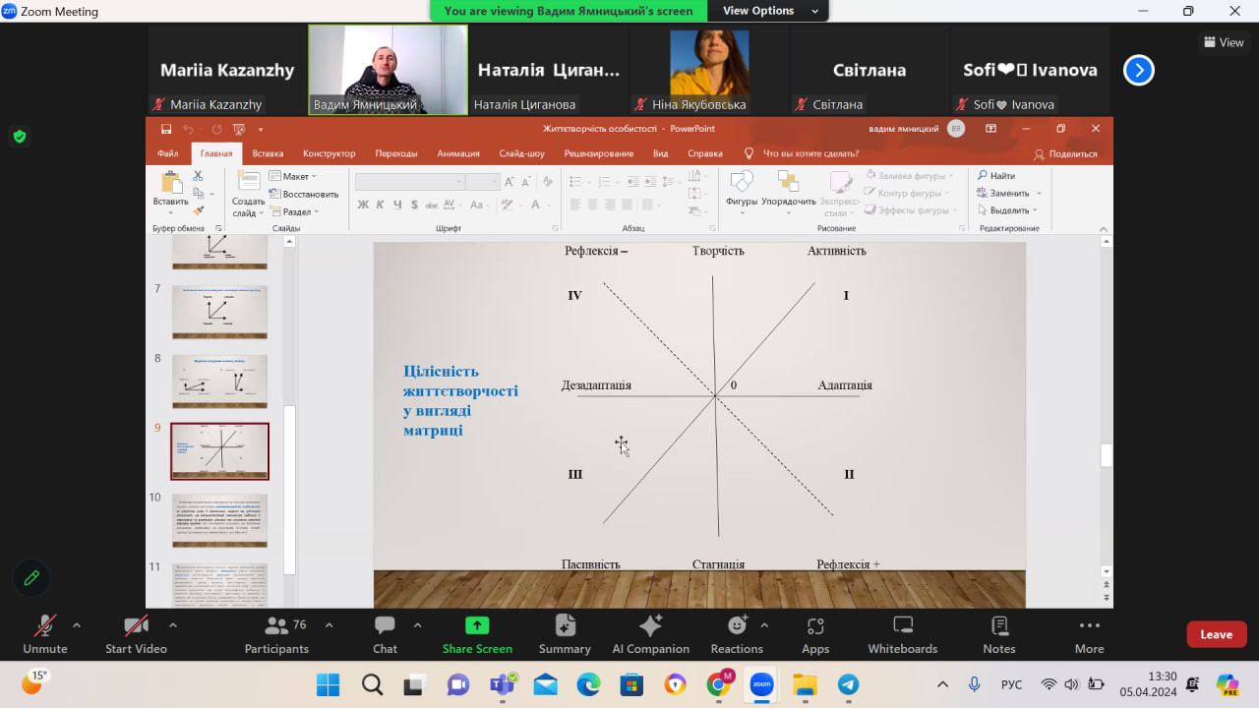Click the red Leave meeting button
The height and width of the screenshot is (708, 1259).
(x=1217, y=634)
